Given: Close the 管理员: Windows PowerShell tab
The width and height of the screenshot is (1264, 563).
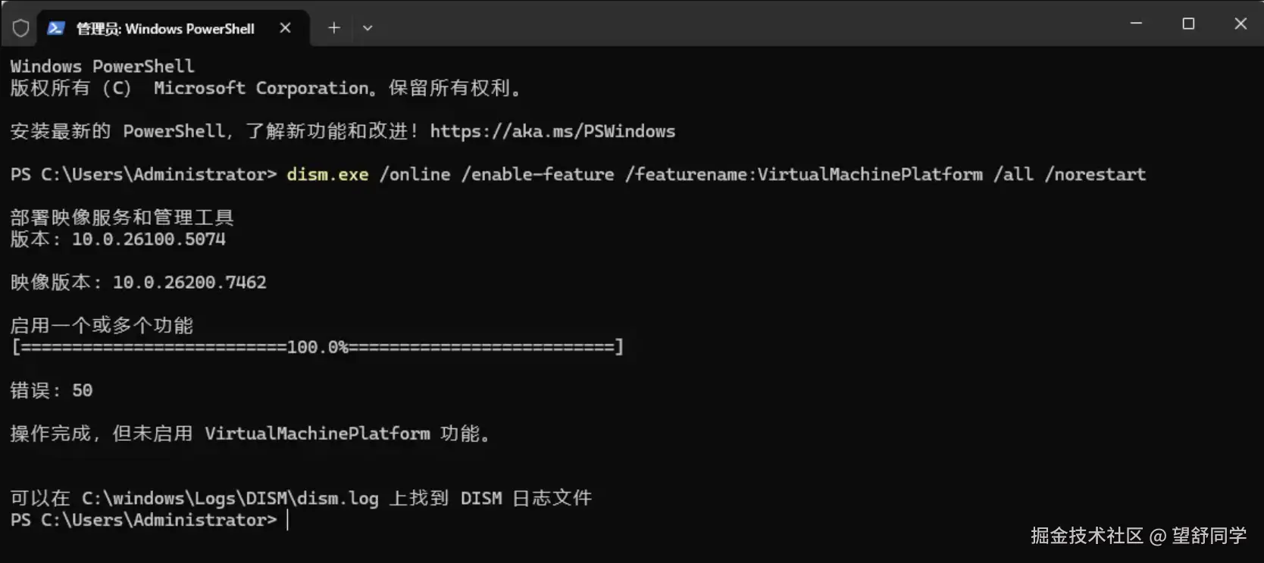Looking at the screenshot, I should point(285,28).
